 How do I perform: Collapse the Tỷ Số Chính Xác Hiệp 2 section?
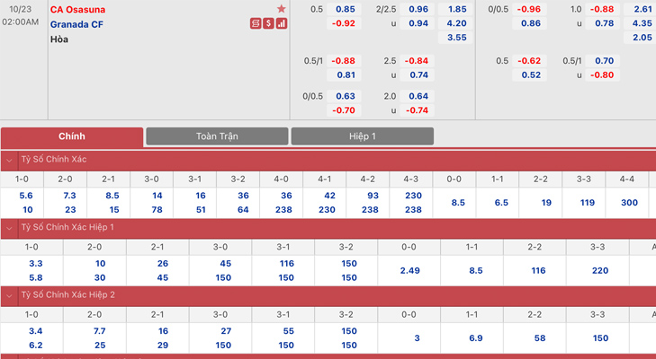(x=9, y=295)
